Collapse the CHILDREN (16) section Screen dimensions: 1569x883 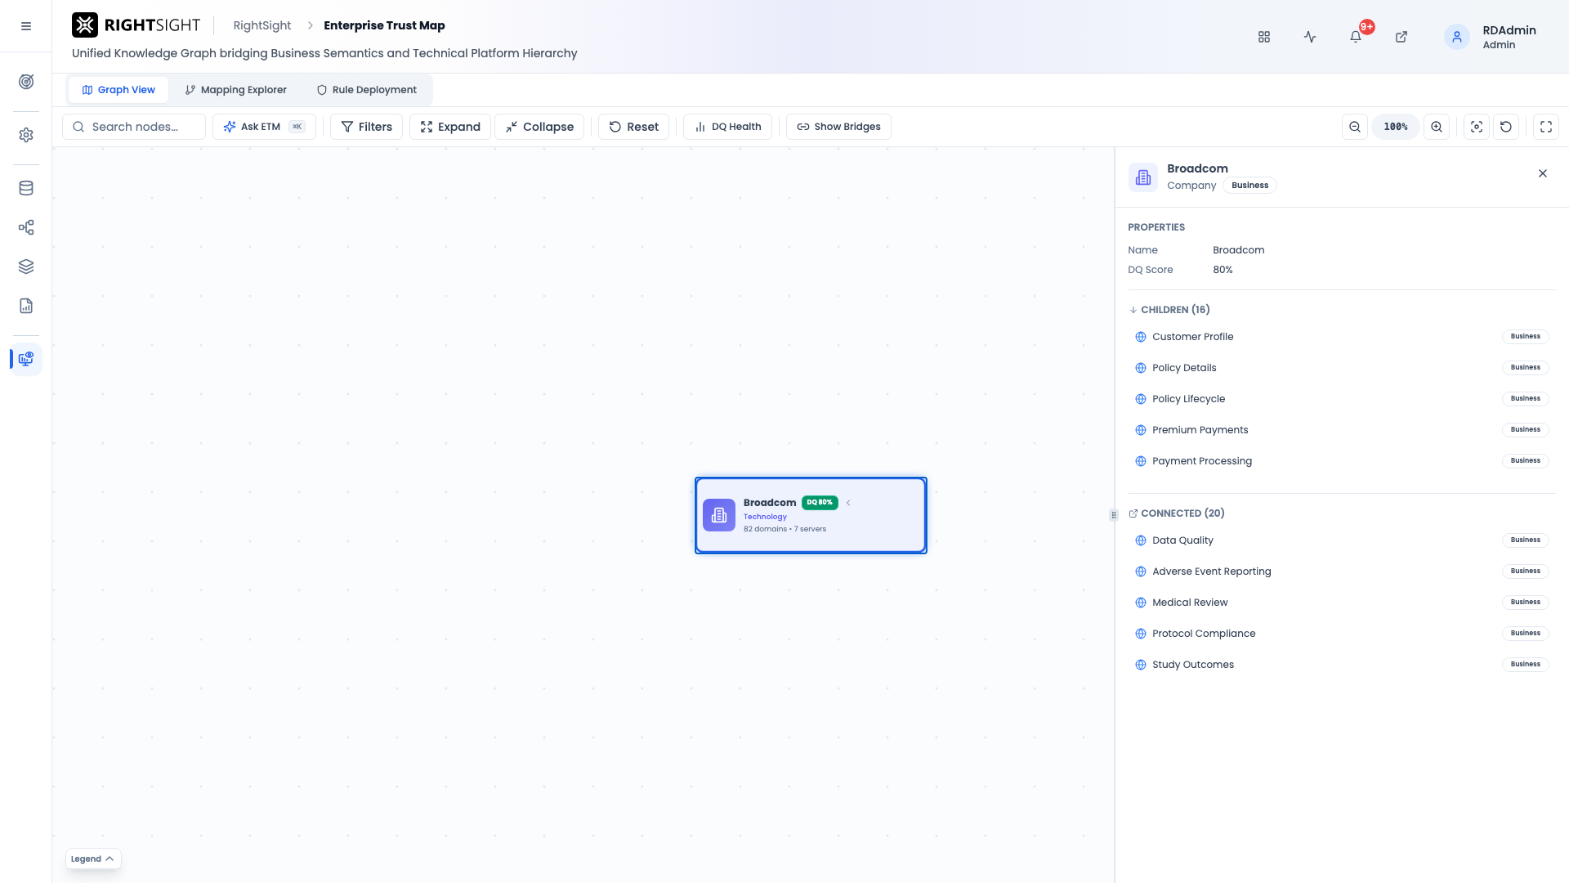click(1169, 310)
